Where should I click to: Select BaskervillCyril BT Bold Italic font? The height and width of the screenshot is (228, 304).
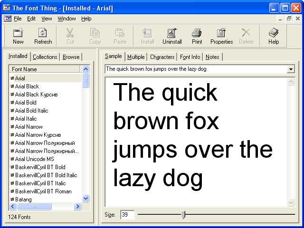tap(46, 175)
